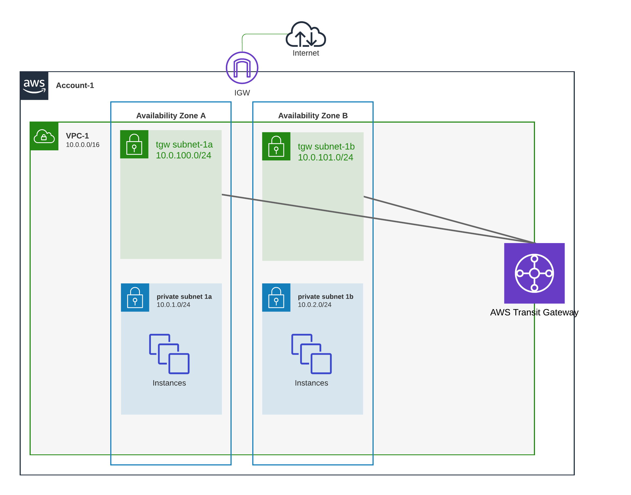This screenshot has height=495, width=631.
Task: Select the AWS Transit Gateway label
Action: (x=534, y=312)
